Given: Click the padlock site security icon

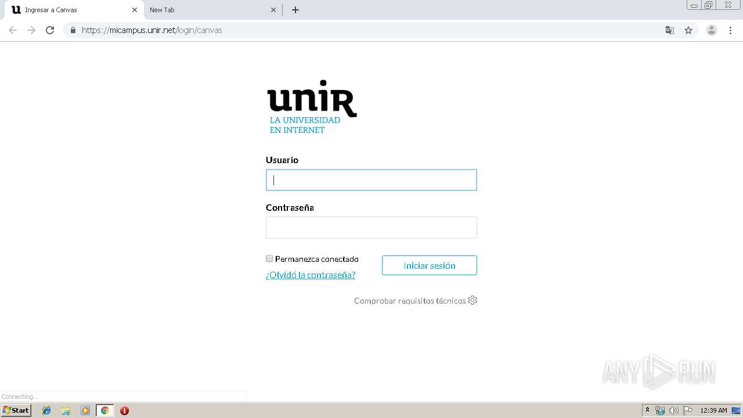Looking at the screenshot, I should [x=73, y=30].
